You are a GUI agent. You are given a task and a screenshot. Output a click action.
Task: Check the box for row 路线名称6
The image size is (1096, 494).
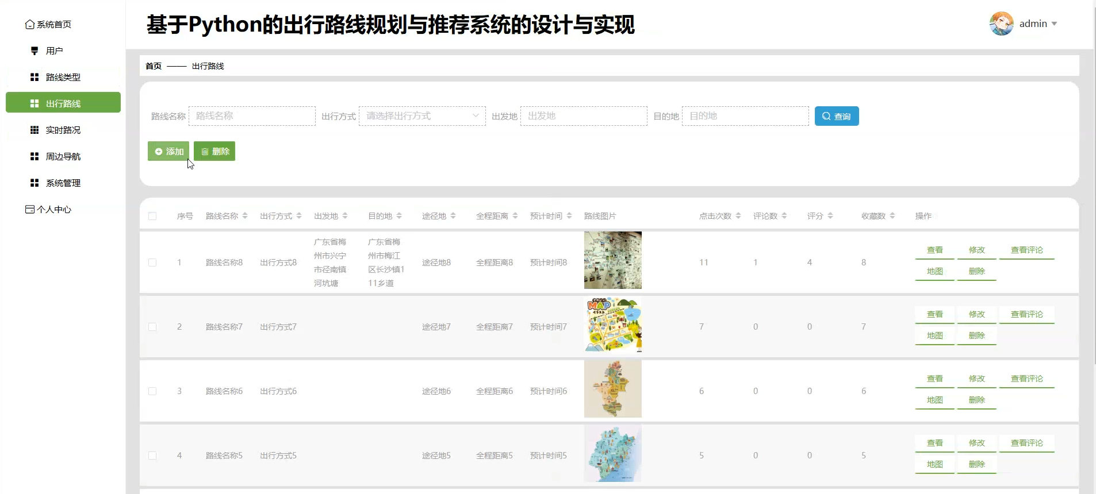(x=152, y=391)
